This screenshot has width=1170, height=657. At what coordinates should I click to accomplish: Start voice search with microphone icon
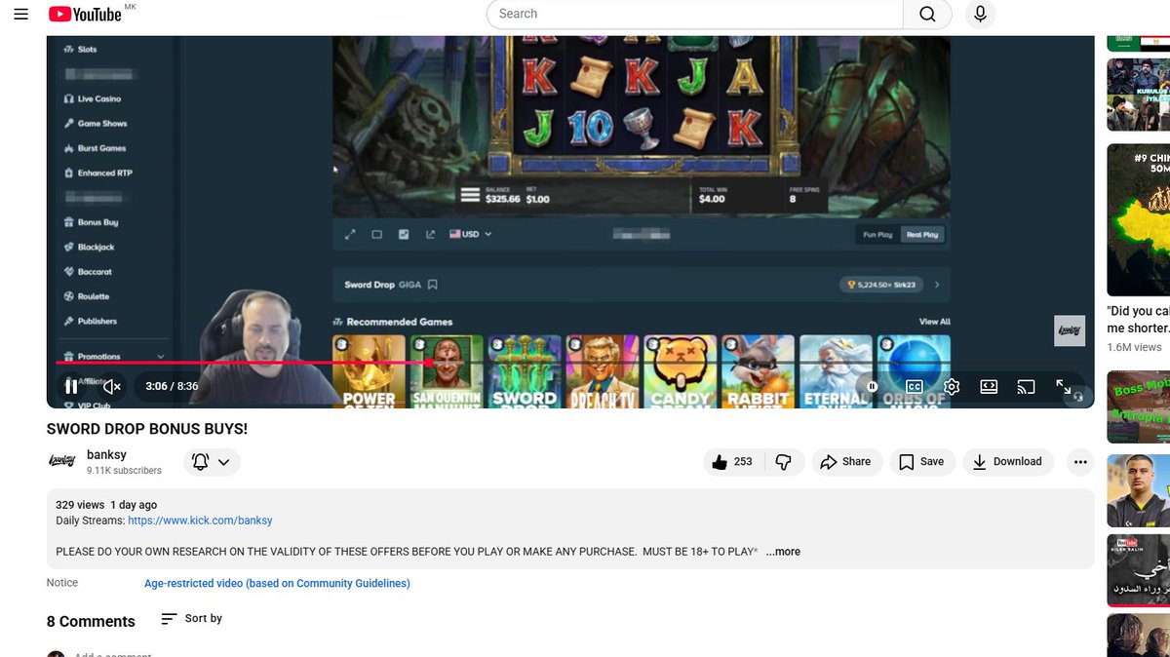point(980,14)
